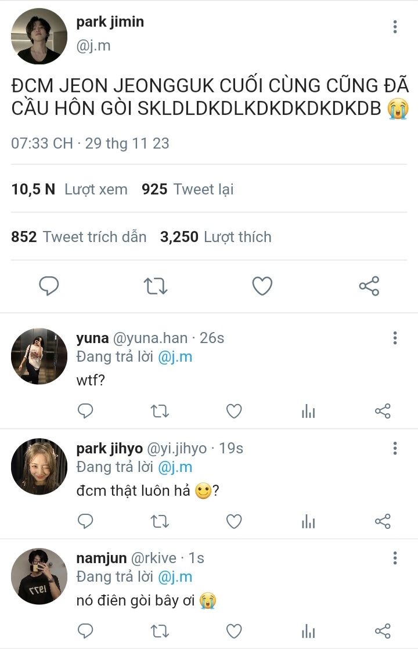Open more options on park jihyo's reply
Image resolution: width=418 pixels, height=649 pixels.
pyautogui.click(x=395, y=448)
